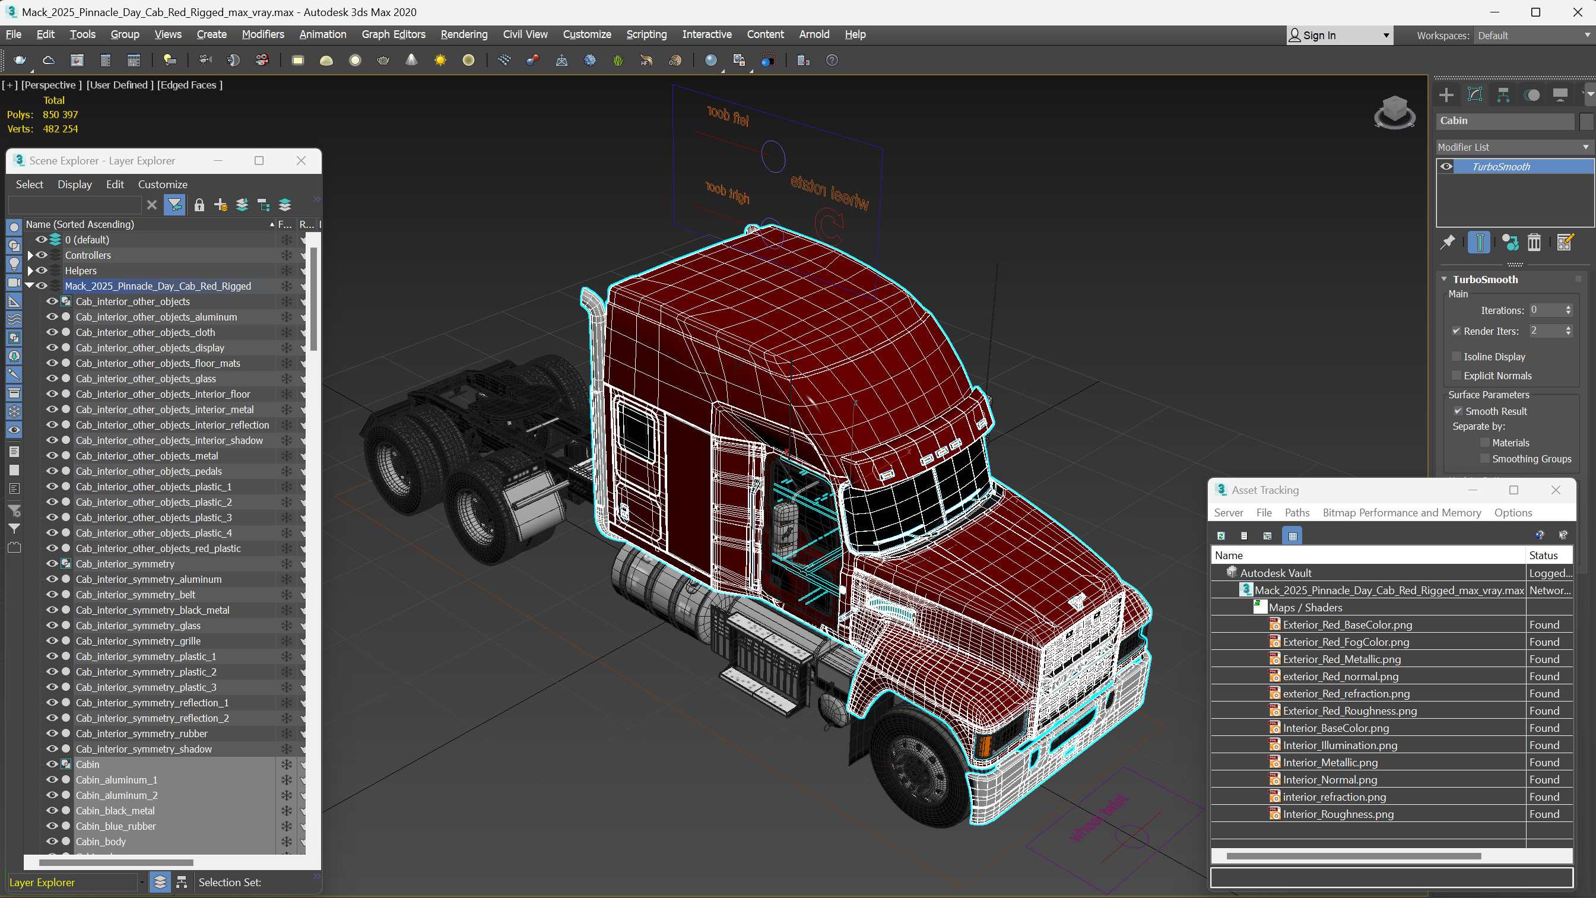Screen dimensions: 1596x898
Task: Uncheck the Smooth Result checkbox
Action: click(1458, 411)
